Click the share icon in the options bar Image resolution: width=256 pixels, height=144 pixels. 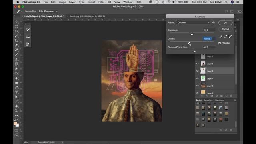(x=240, y=11)
